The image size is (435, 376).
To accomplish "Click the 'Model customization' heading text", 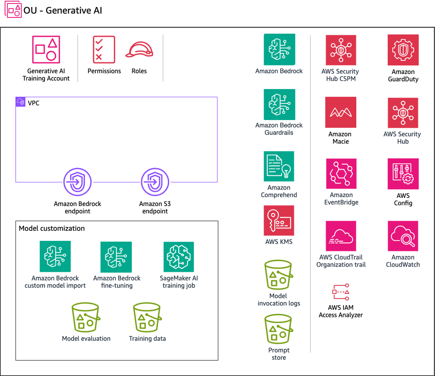I will tap(52, 228).
